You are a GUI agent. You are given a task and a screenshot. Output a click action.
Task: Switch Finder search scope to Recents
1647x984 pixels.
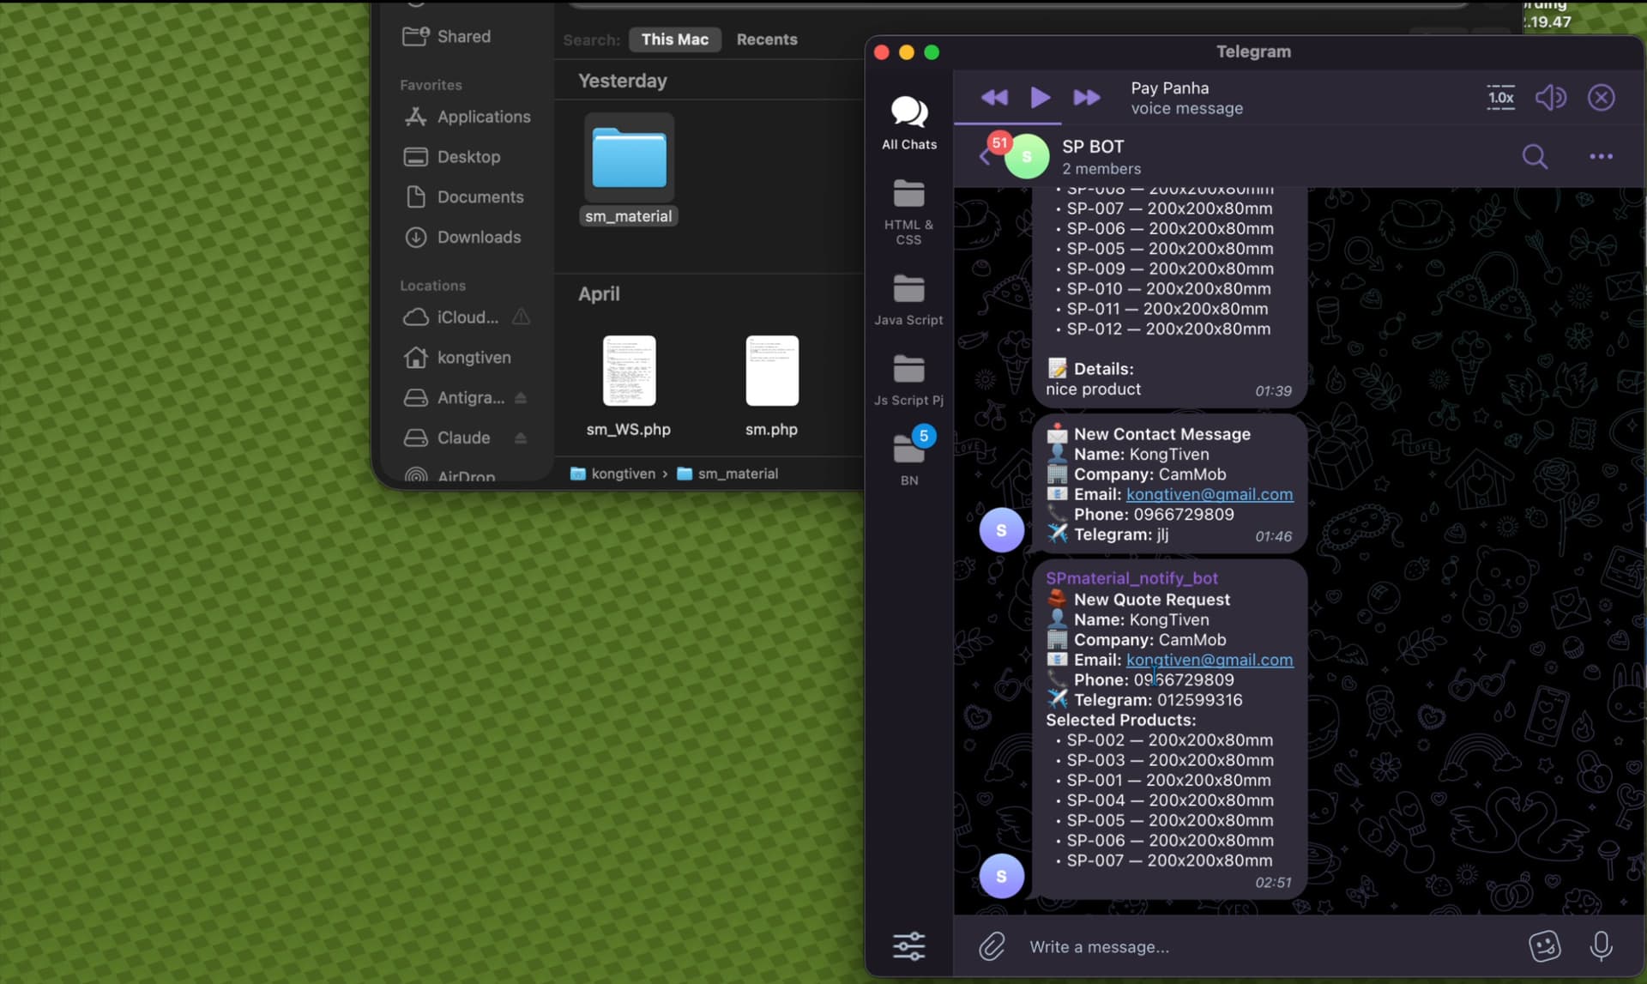pos(767,39)
